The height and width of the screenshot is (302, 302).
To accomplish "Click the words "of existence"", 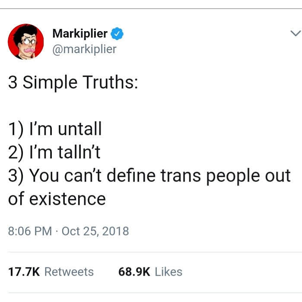I will point(57,199).
